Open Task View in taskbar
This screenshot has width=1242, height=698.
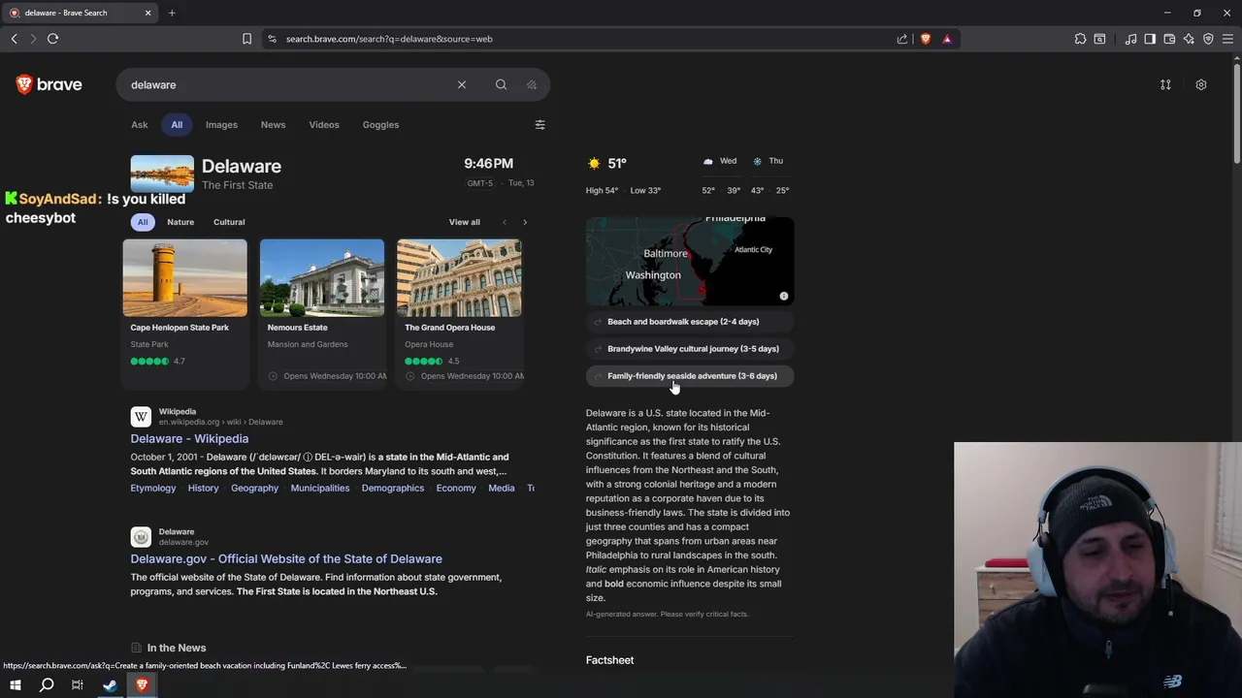point(78,684)
